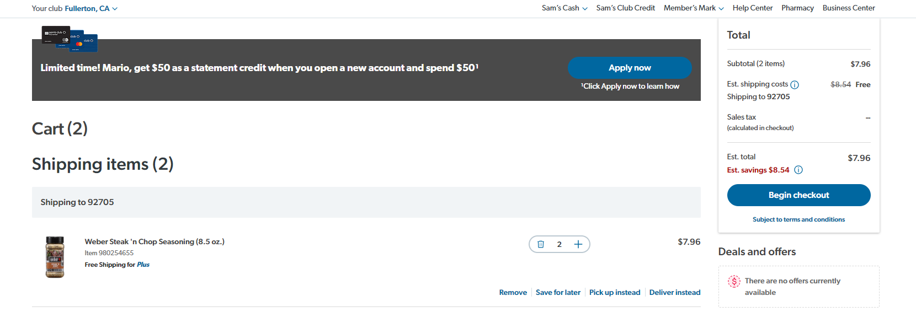Image resolution: width=916 pixels, height=312 pixels.
Task: Open the Est. savings info icon
Action: [x=798, y=170]
